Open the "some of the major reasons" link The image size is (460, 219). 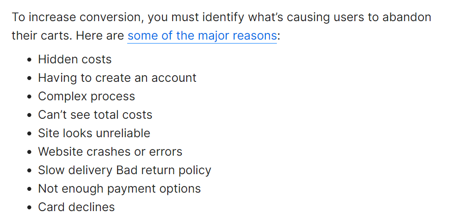click(x=202, y=36)
